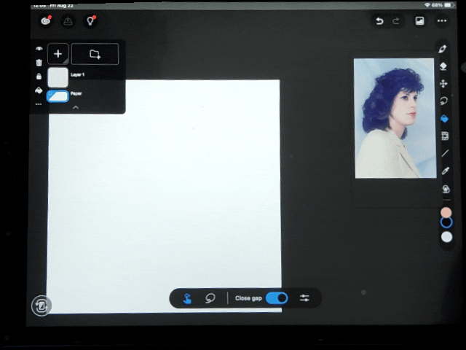
Task: Choose the Move/Transform tool
Action: point(444,84)
